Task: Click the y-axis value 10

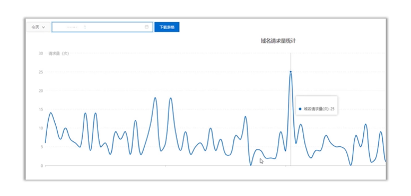Action: click(41, 128)
